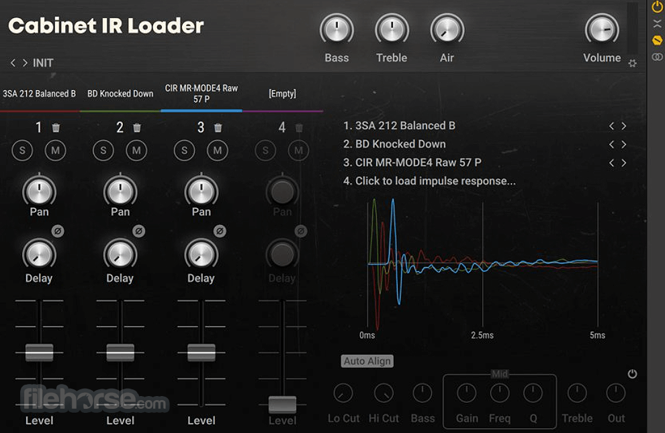Select the 3SA 212 Balanced B tab
Screen dimensions: 665x433
point(40,93)
